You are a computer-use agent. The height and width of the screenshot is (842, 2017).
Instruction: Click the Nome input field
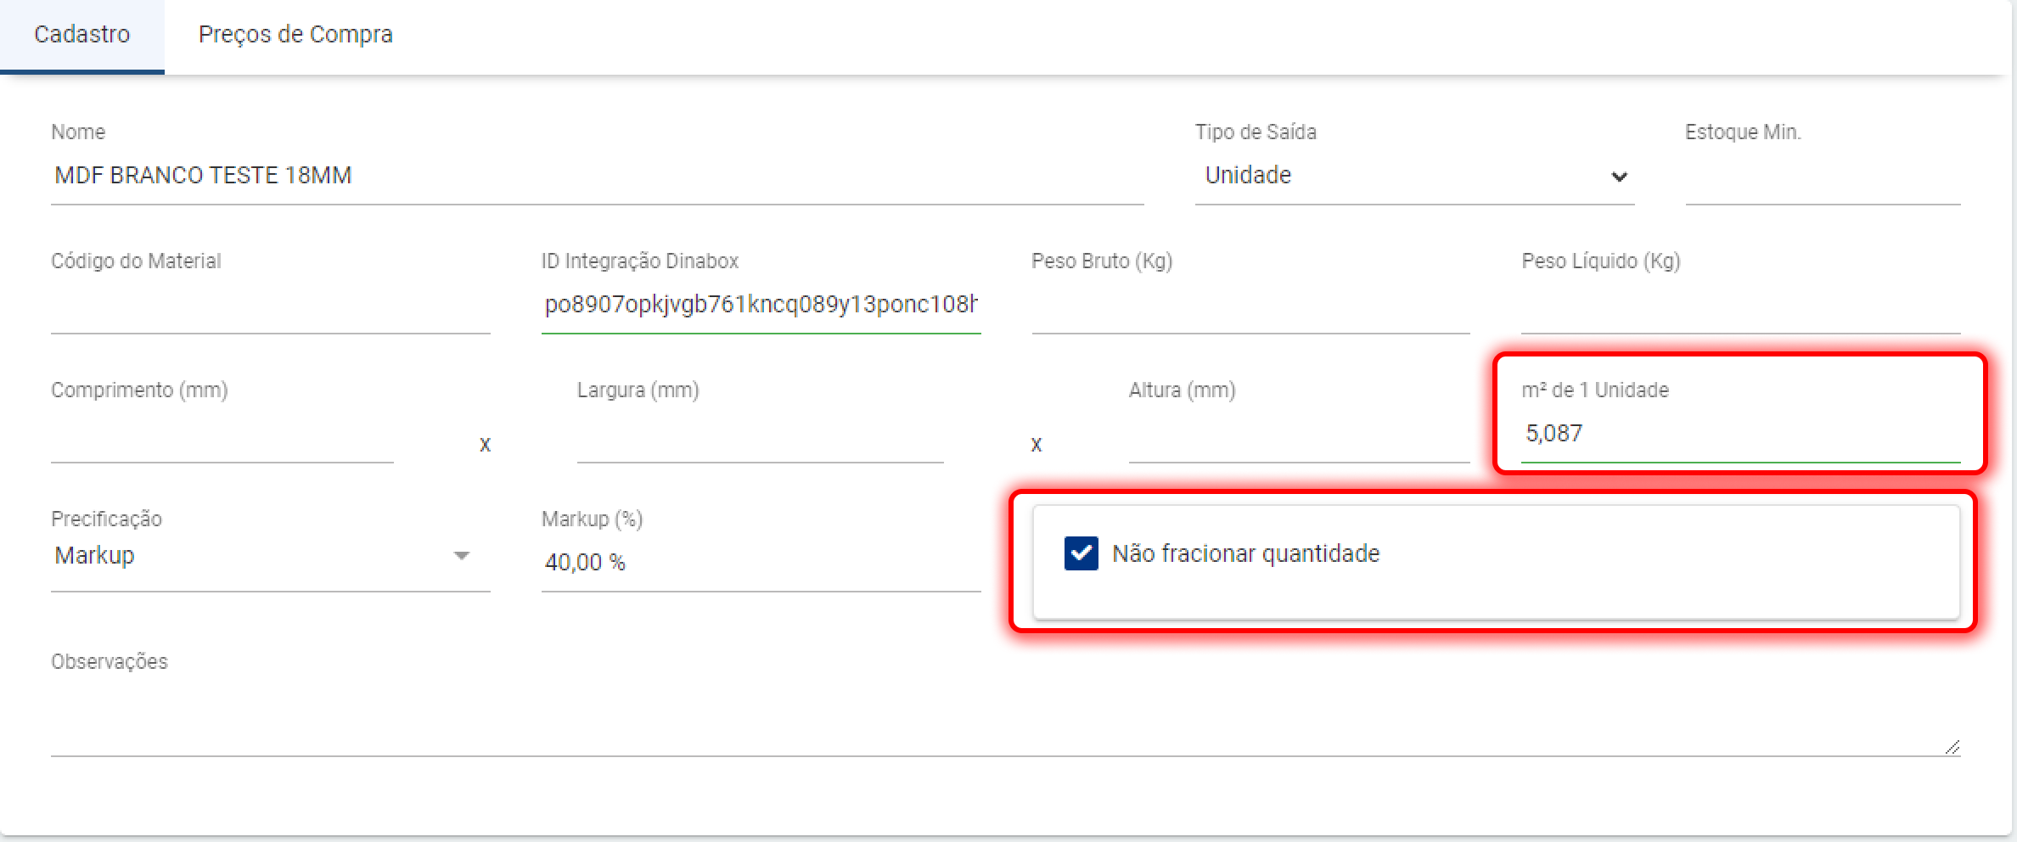594,176
